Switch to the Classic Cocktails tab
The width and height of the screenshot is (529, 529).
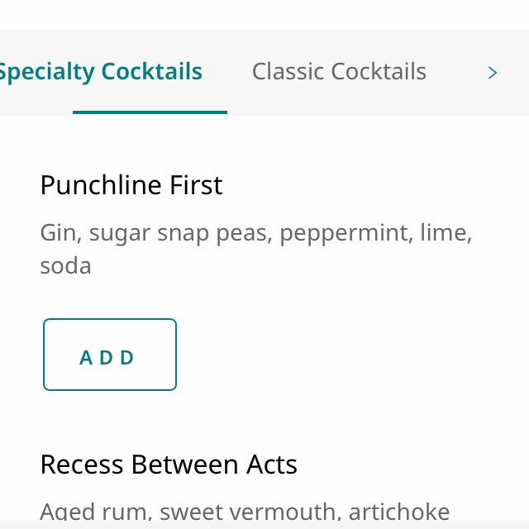(x=339, y=72)
